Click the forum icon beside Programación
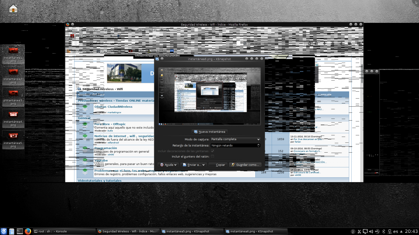 pos(85,150)
